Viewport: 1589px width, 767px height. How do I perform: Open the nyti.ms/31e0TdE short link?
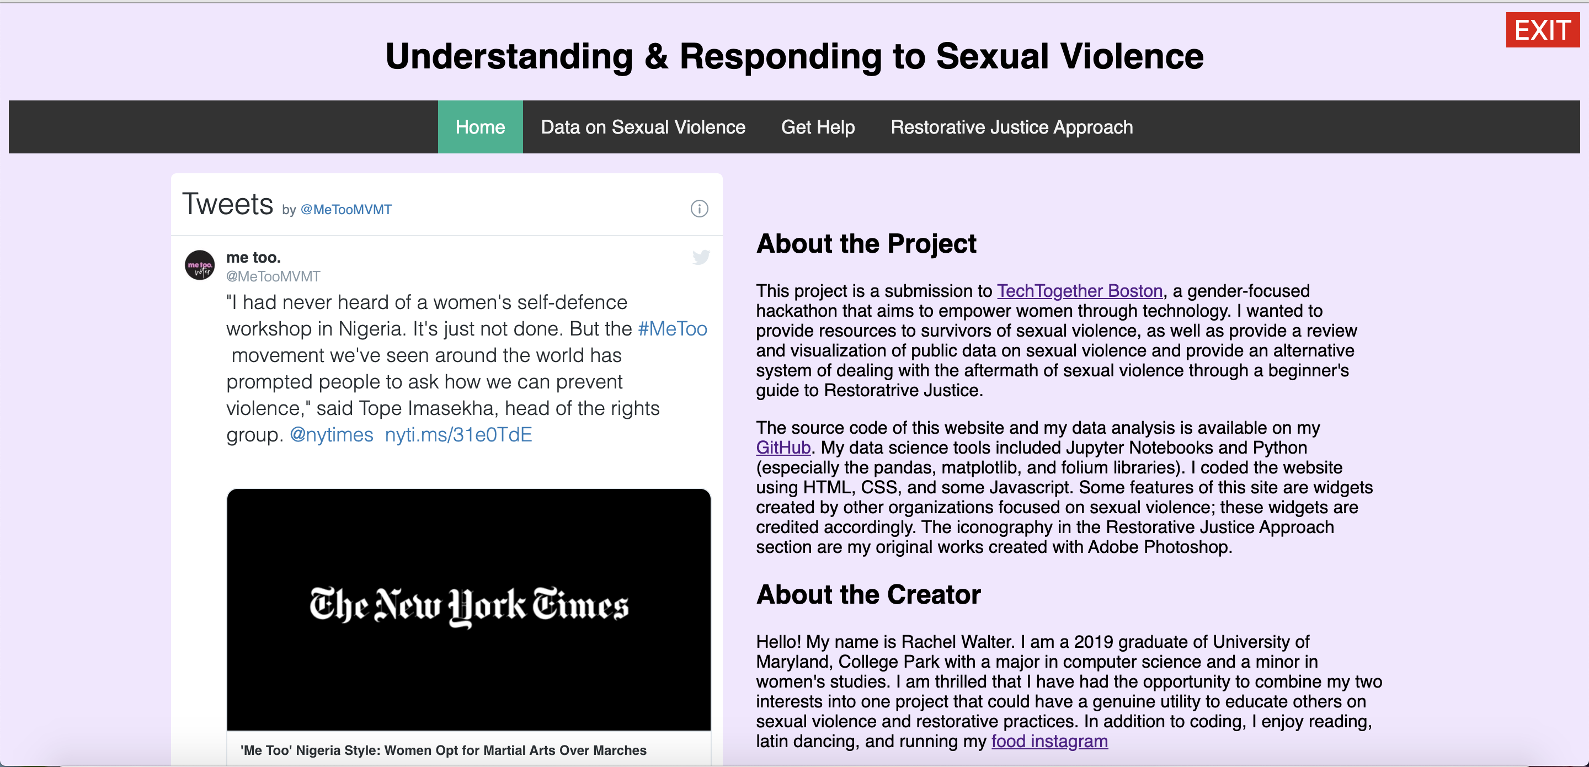[458, 435]
